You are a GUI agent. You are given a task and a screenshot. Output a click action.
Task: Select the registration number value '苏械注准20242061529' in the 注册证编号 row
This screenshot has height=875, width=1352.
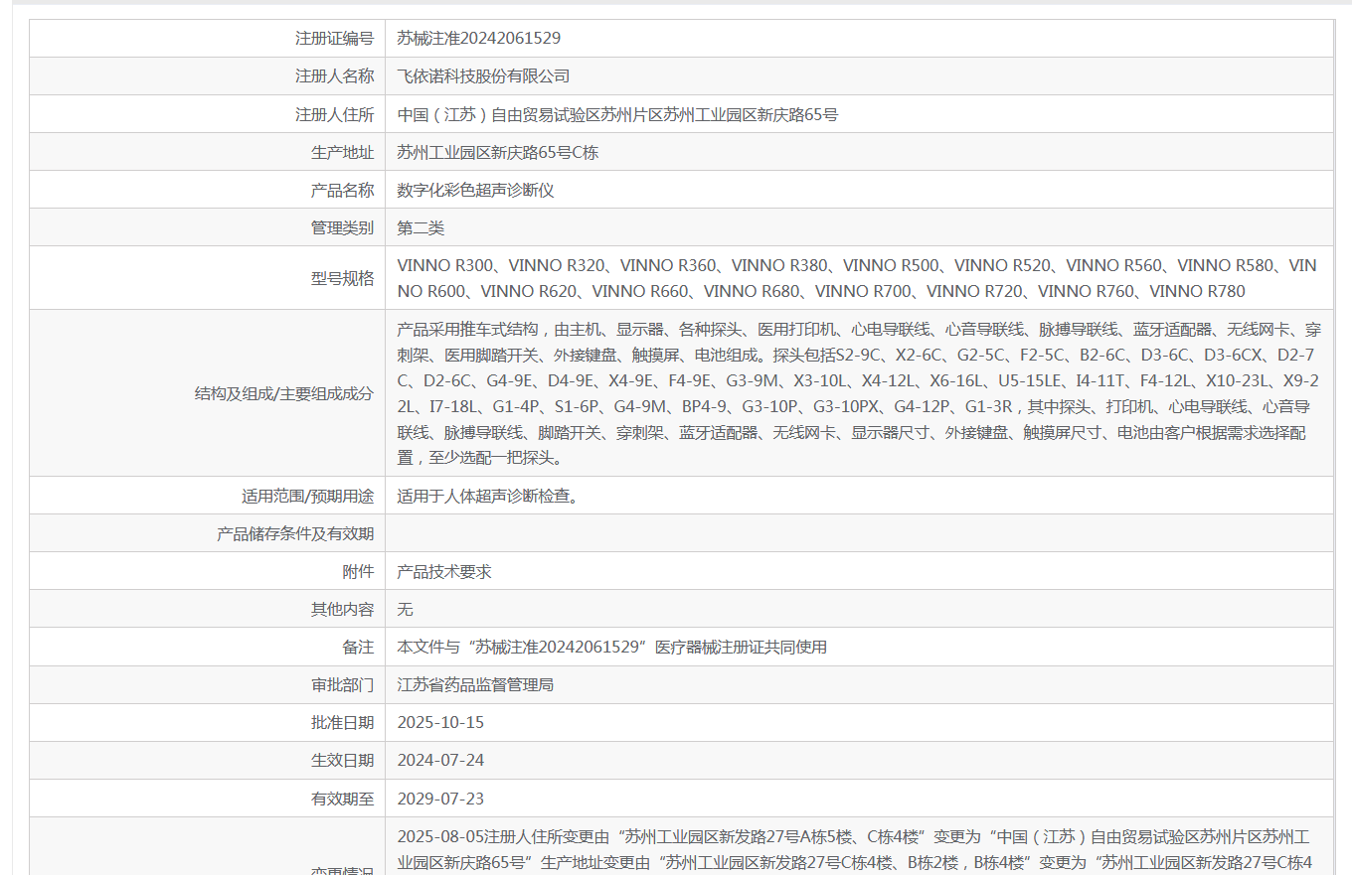click(479, 39)
